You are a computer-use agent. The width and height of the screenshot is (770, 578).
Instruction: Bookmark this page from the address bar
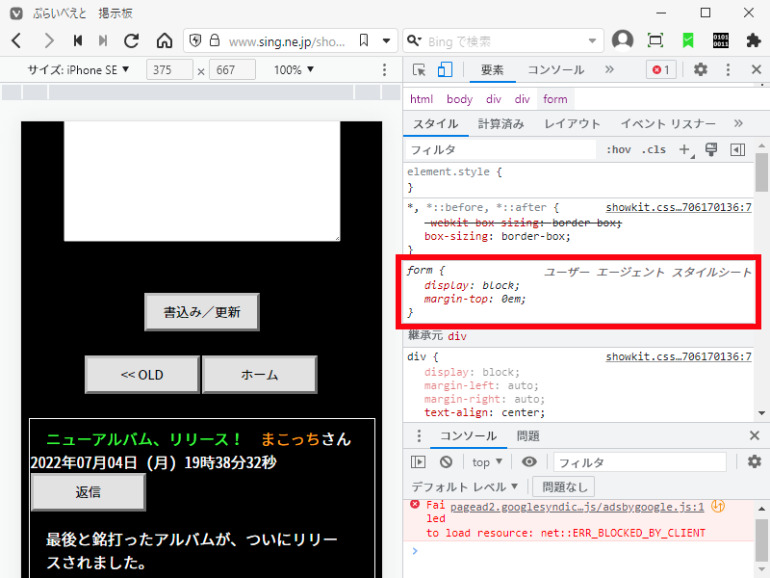[x=364, y=40]
